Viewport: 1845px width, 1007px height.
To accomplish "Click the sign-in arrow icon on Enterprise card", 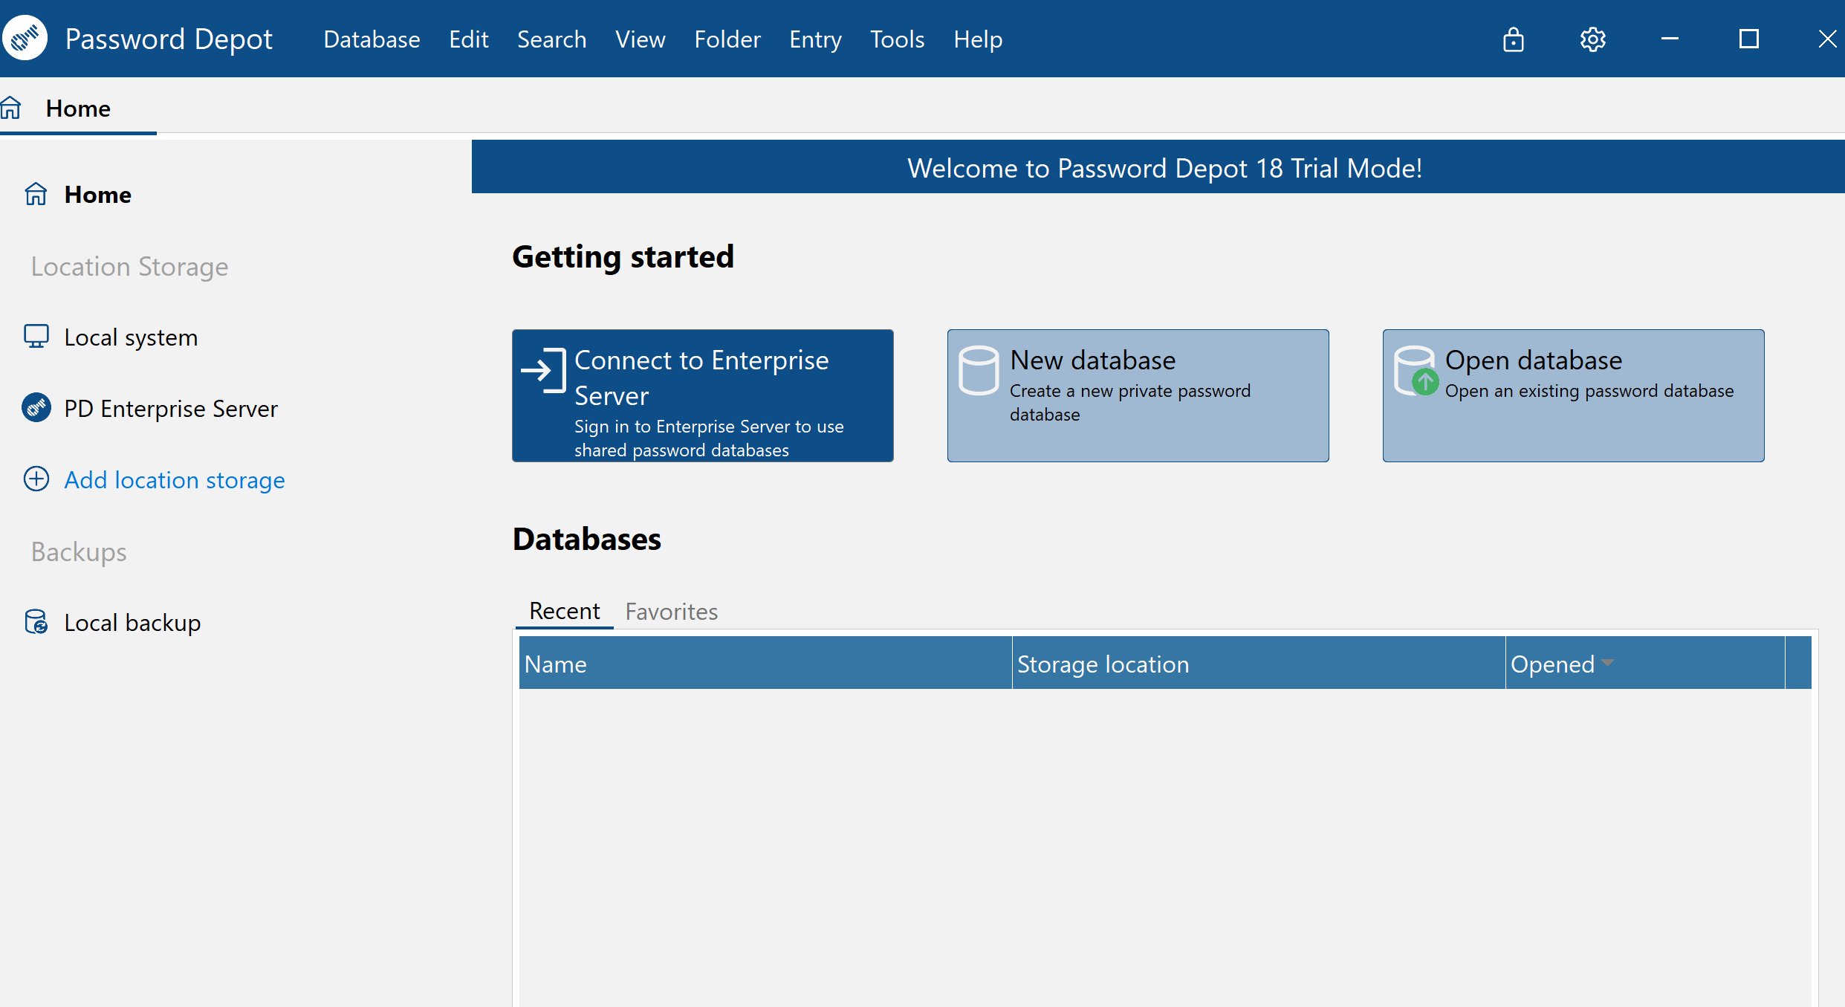I will (x=543, y=369).
